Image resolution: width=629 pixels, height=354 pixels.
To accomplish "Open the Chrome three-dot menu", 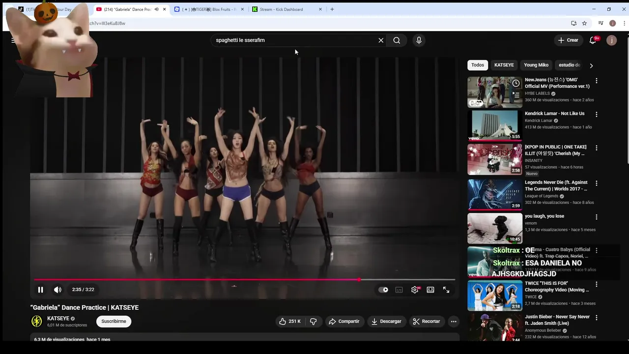I will tap(625, 23).
